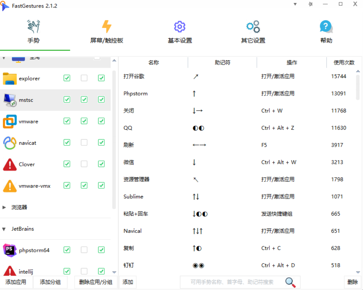
Task: Expand the 浏览器 group
Action: coord(4,207)
